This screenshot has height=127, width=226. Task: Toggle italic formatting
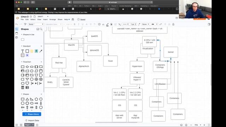(78, 24)
